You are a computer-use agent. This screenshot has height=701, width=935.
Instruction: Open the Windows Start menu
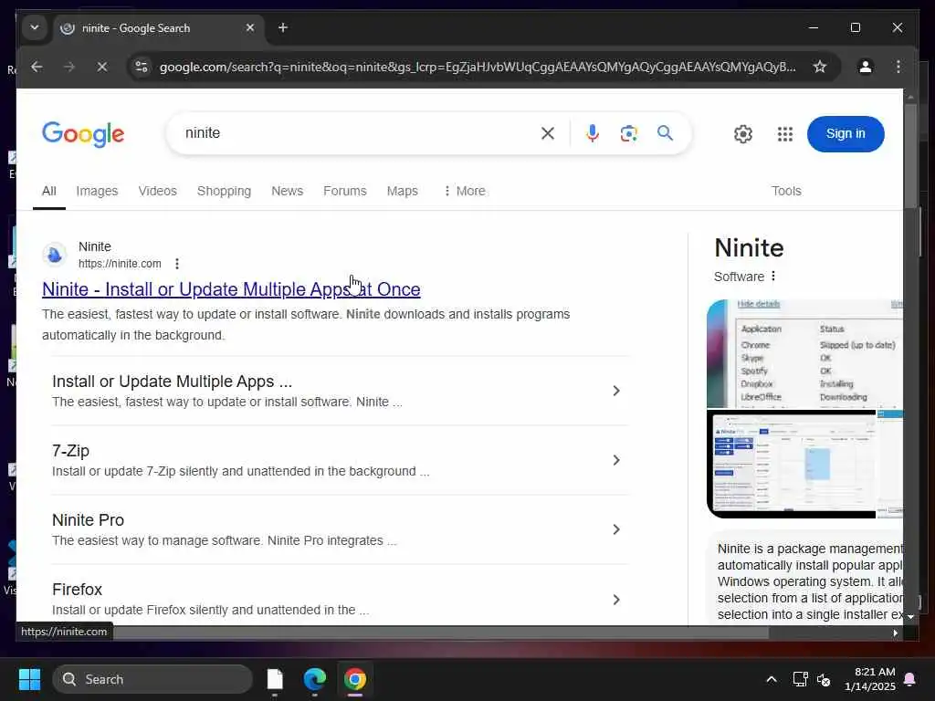tap(29, 679)
